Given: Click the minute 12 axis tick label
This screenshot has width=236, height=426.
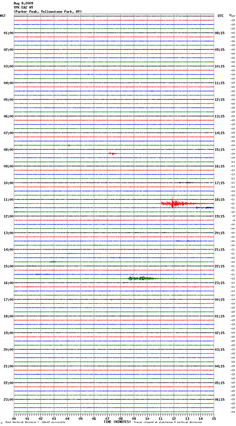Looking at the screenshot, I should (x=174, y=419).
